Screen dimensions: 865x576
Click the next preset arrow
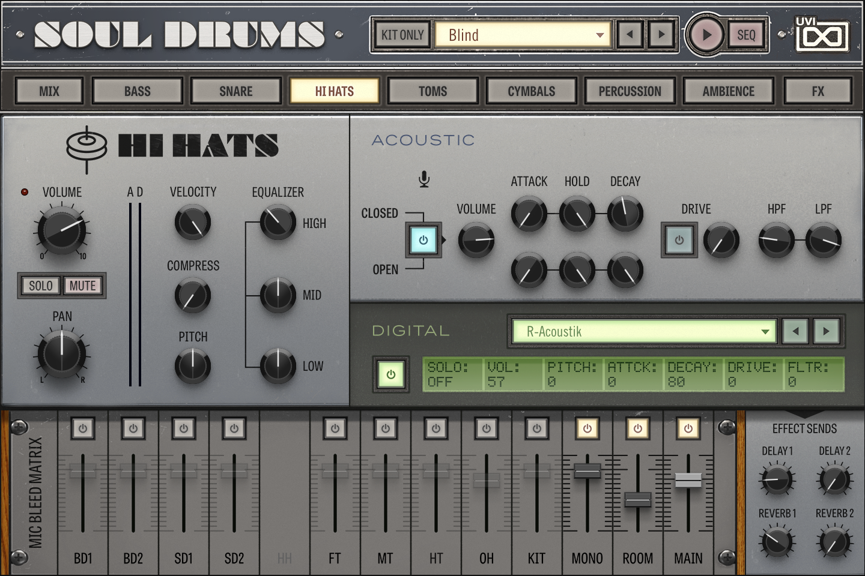tap(661, 34)
